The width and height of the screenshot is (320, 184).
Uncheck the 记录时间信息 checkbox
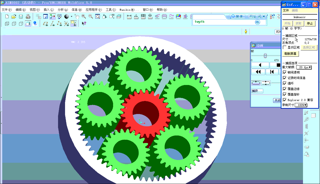pyautogui.click(x=285, y=78)
